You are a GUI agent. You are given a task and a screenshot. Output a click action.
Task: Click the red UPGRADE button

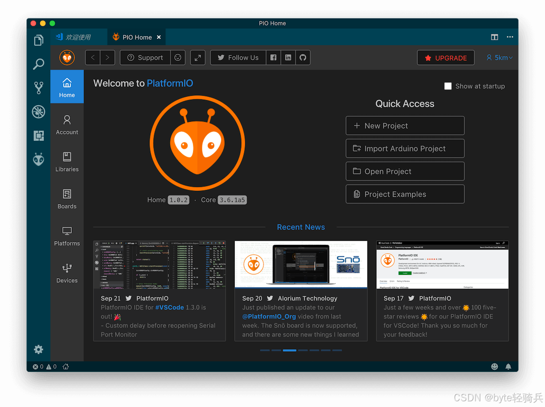point(446,58)
